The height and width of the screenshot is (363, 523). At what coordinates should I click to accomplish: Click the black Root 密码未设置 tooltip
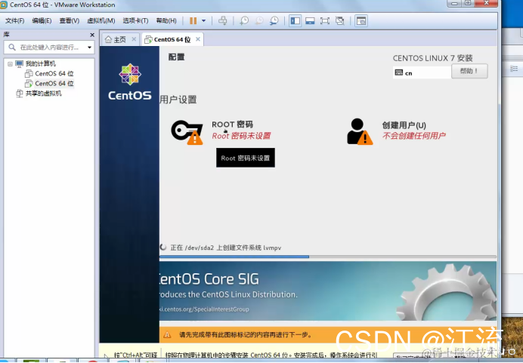[246, 158]
